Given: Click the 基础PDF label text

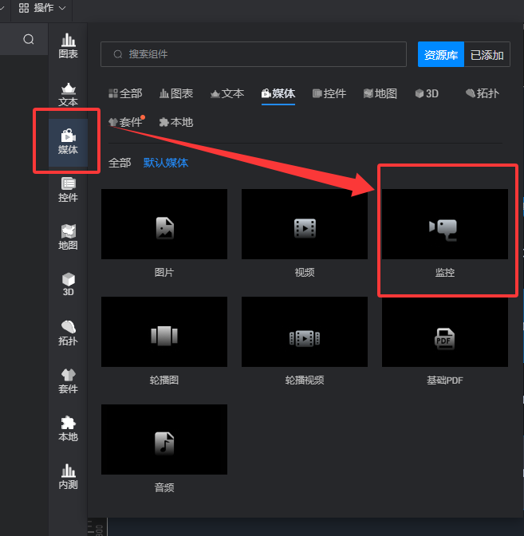Looking at the screenshot, I should (445, 380).
